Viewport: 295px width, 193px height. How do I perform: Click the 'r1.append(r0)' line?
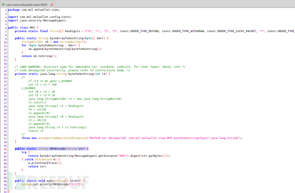(39, 113)
